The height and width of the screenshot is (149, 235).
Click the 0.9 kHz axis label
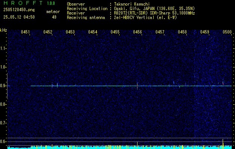point(3,86)
